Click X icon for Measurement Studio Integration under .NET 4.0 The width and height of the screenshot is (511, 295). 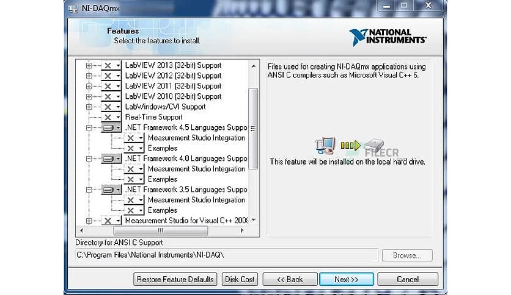[x=131, y=169]
